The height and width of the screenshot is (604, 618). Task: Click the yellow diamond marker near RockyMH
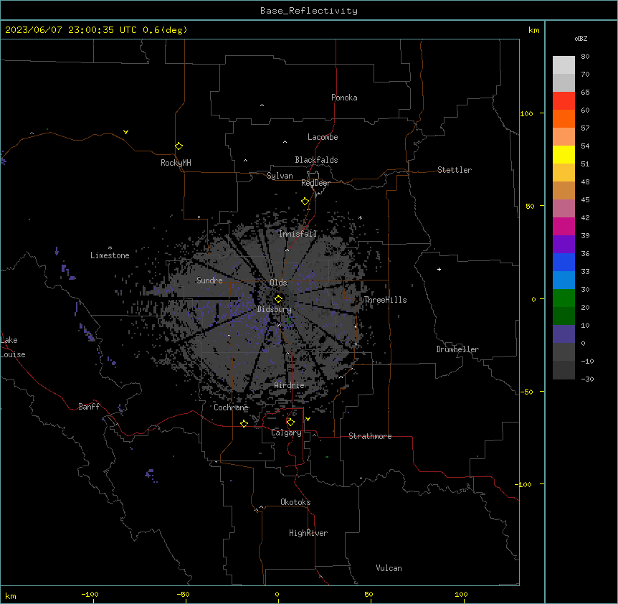(179, 146)
